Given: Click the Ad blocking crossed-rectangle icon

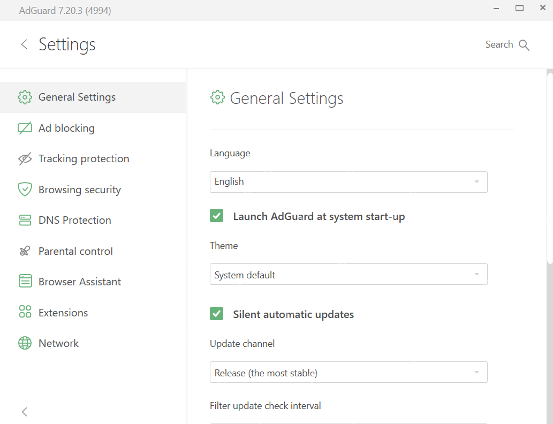Looking at the screenshot, I should 25,128.
